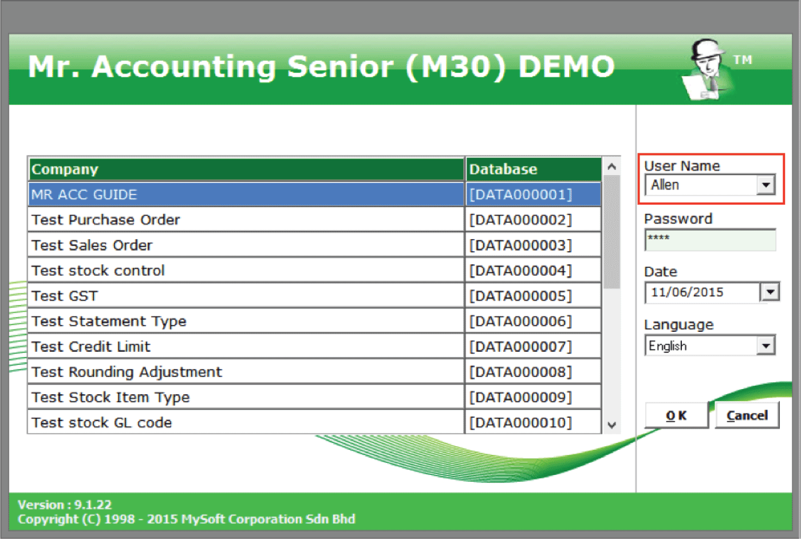
Task: Expand the Language dropdown arrow
Action: [x=766, y=346]
